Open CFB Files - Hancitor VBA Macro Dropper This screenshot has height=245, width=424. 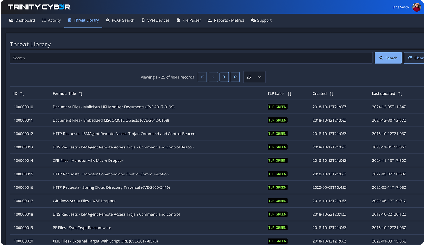(88, 161)
